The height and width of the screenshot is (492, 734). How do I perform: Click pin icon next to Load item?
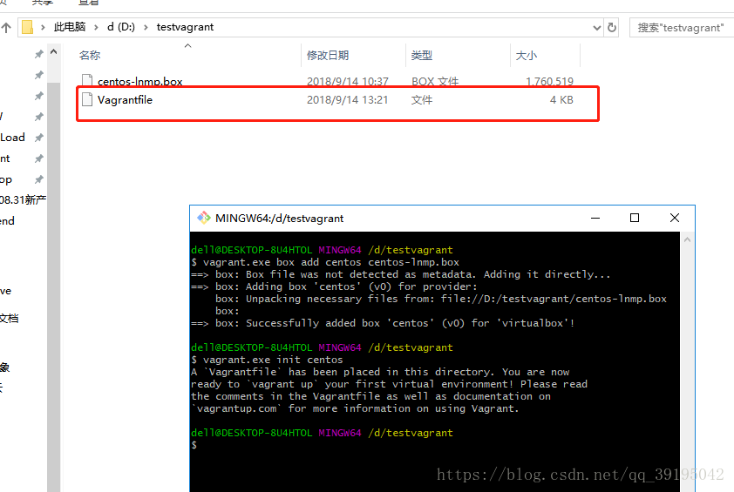pos(39,138)
